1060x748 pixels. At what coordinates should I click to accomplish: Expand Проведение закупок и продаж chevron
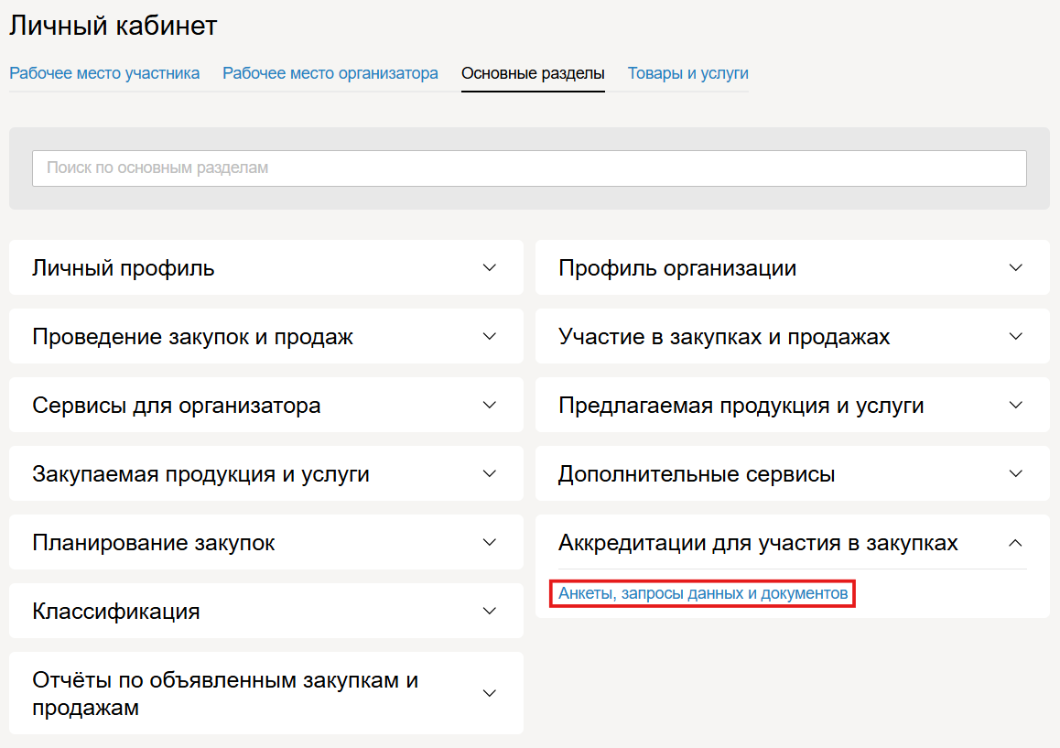point(490,337)
